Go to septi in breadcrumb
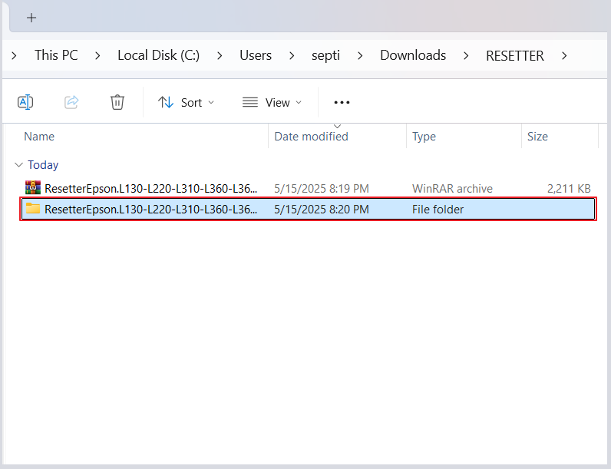 [x=325, y=55]
